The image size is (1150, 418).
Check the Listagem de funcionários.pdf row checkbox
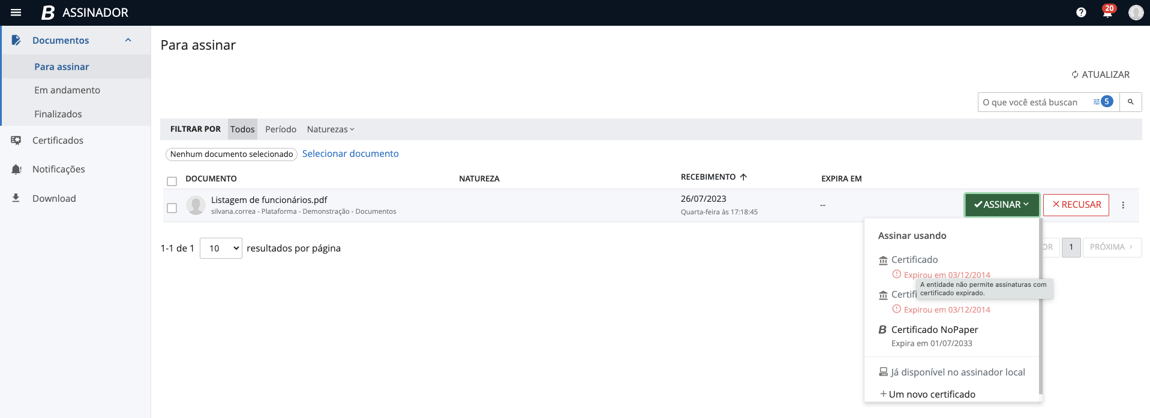[172, 208]
